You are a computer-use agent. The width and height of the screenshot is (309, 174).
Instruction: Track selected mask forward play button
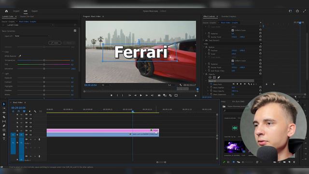pyautogui.click(x=241, y=84)
